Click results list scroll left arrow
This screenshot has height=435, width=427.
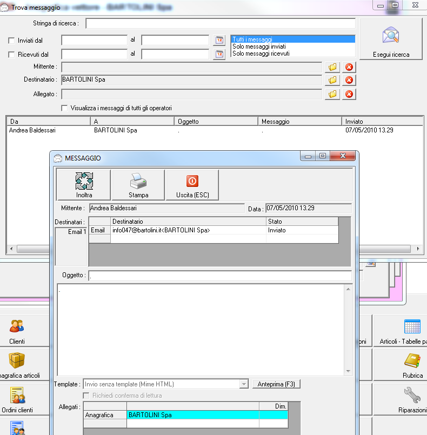coord(11,249)
